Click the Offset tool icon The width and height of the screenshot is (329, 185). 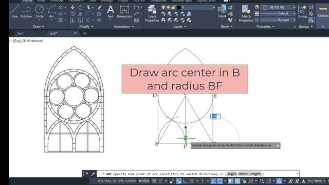99,21
